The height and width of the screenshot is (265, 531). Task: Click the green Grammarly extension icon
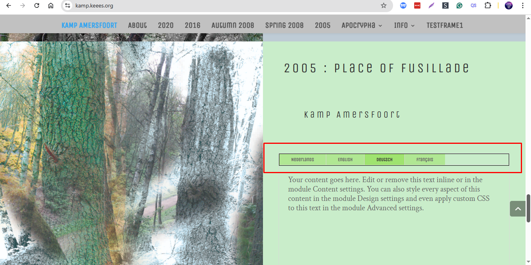click(x=459, y=5)
